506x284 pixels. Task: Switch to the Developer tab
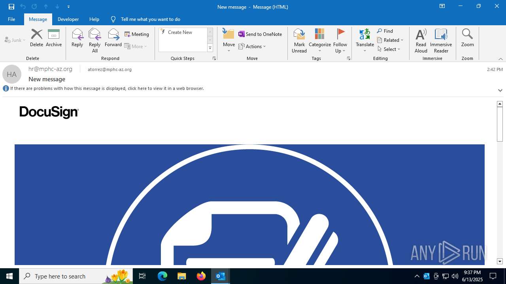[68, 19]
